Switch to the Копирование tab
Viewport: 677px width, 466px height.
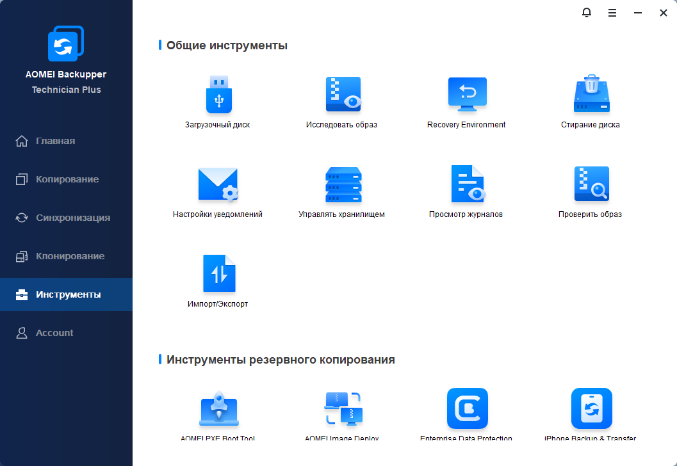(67, 179)
